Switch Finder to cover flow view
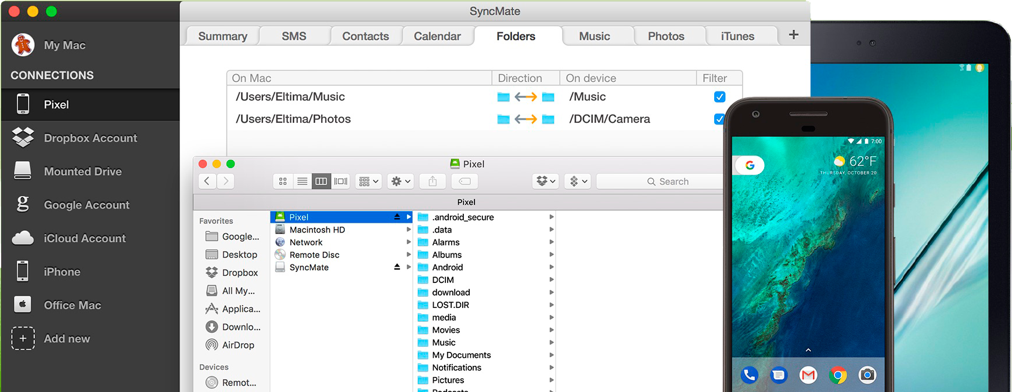1012x392 pixels. 341,182
